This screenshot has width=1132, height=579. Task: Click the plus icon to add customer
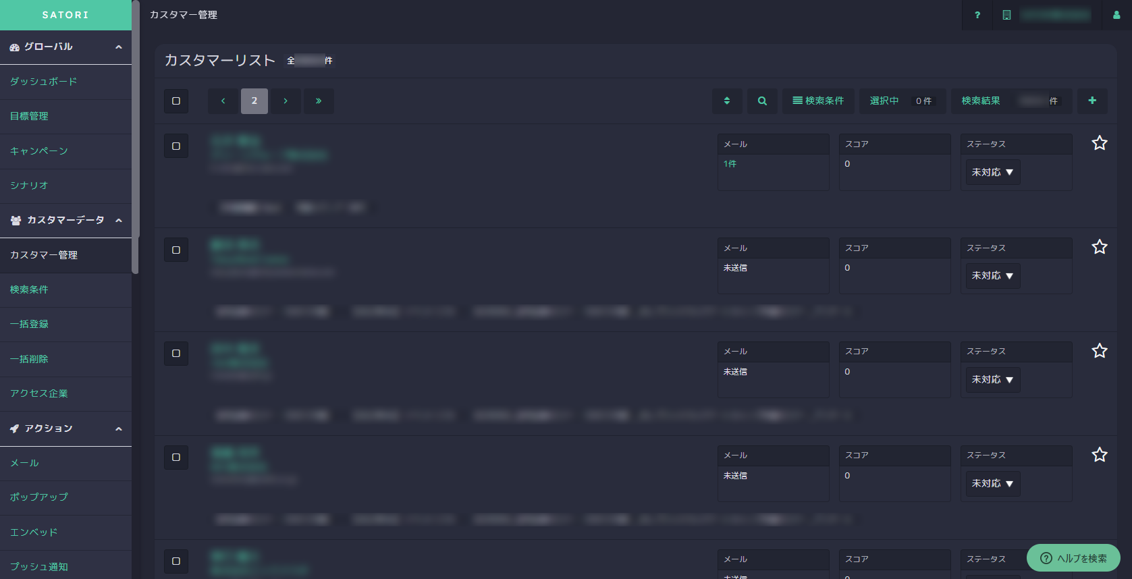[1092, 101]
